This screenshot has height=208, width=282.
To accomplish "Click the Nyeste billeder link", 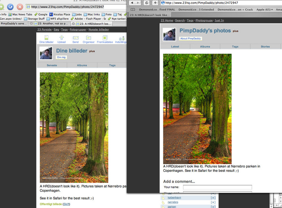I will (99, 29).
